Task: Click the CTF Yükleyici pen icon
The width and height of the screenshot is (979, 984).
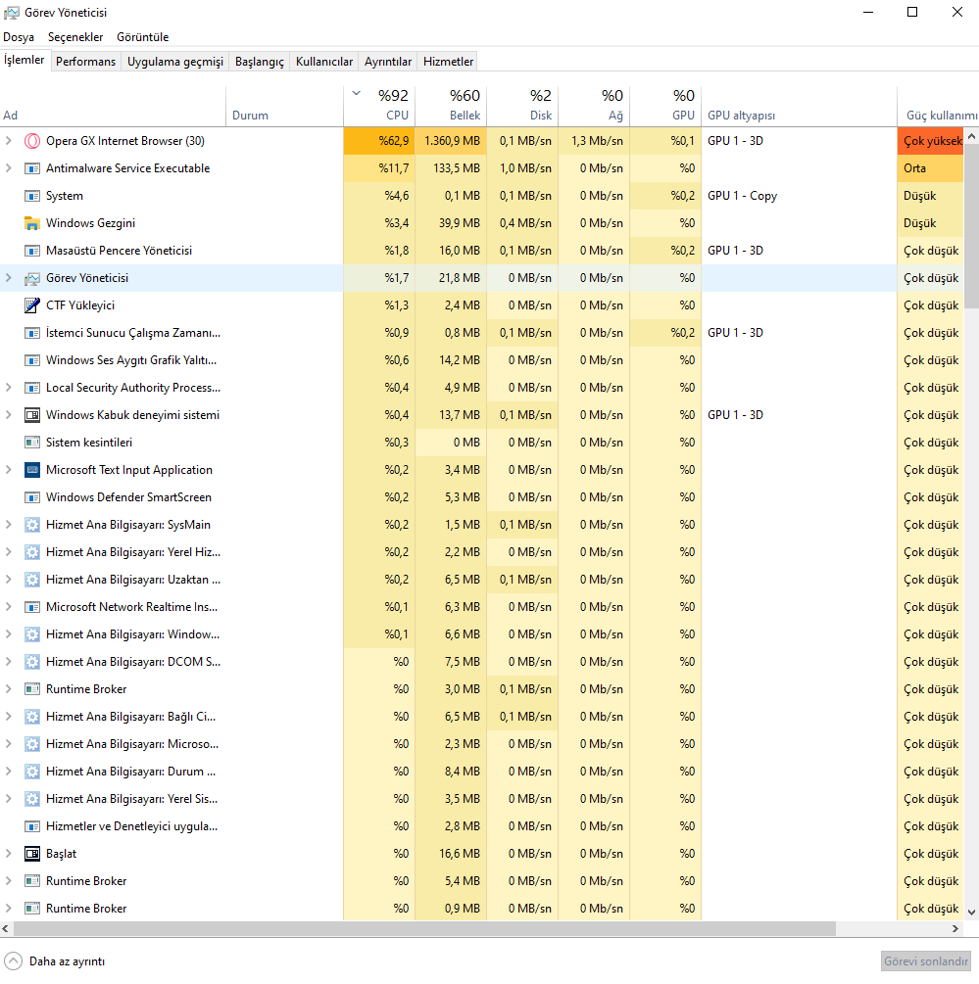Action: (32, 305)
